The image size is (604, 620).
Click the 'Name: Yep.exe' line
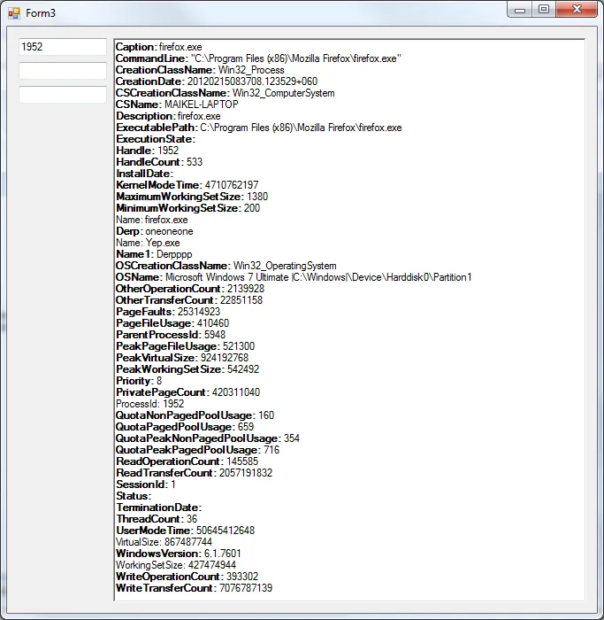148,243
